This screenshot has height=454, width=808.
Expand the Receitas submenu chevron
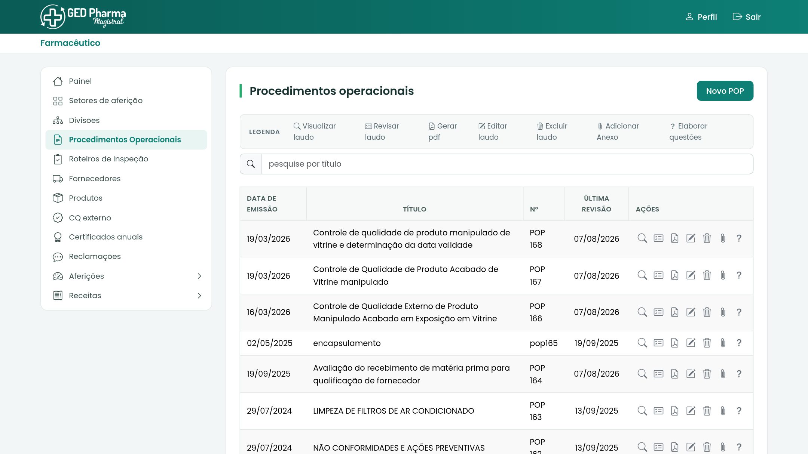[x=199, y=296]
